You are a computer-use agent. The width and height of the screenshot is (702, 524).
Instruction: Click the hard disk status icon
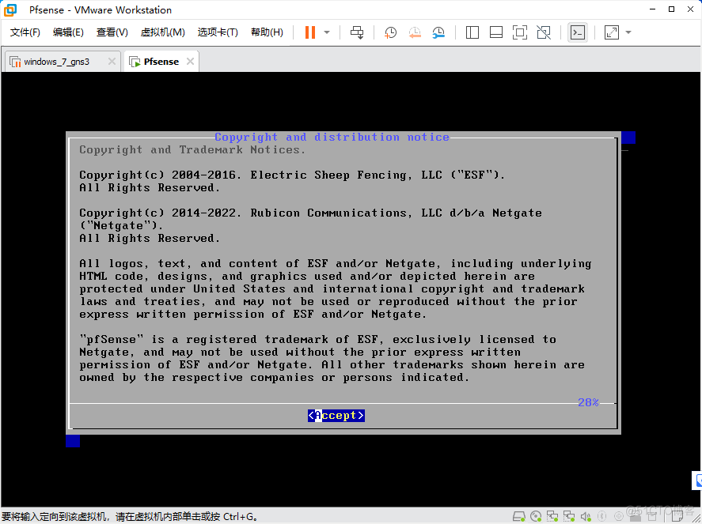[x=518, y=516]
